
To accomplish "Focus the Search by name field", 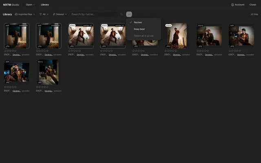I will click(x=94, y=14).
